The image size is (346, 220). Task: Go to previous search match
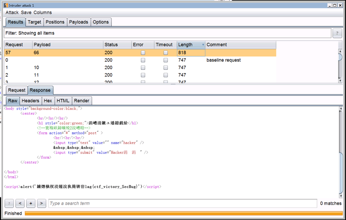point(20,204)
